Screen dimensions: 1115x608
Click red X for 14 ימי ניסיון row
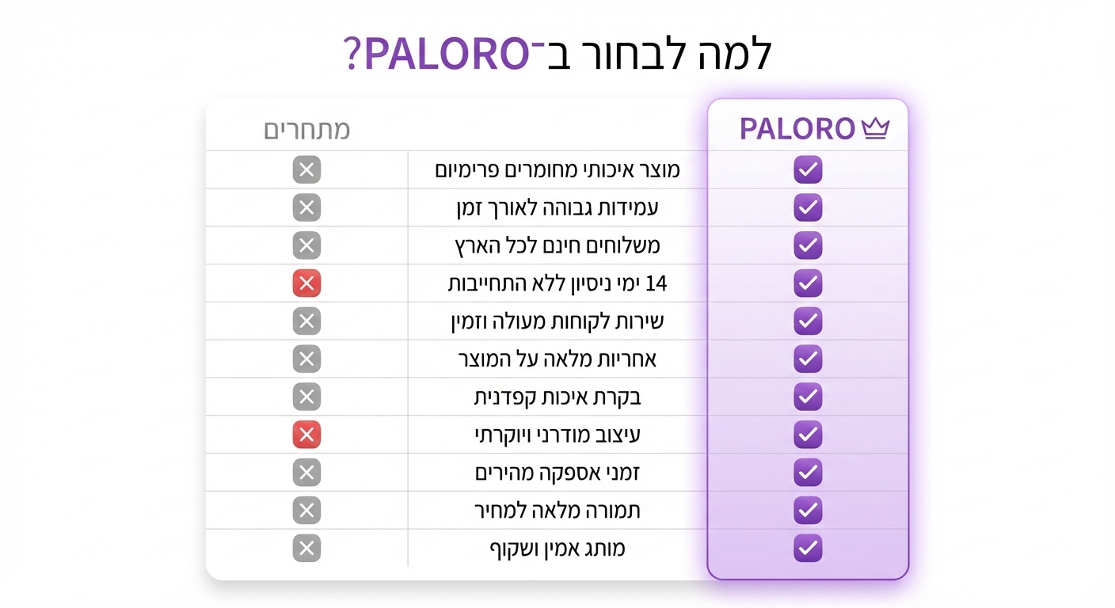coord(306,283)
